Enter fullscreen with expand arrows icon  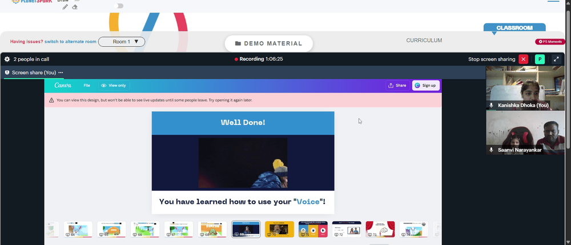pos(556,59)
